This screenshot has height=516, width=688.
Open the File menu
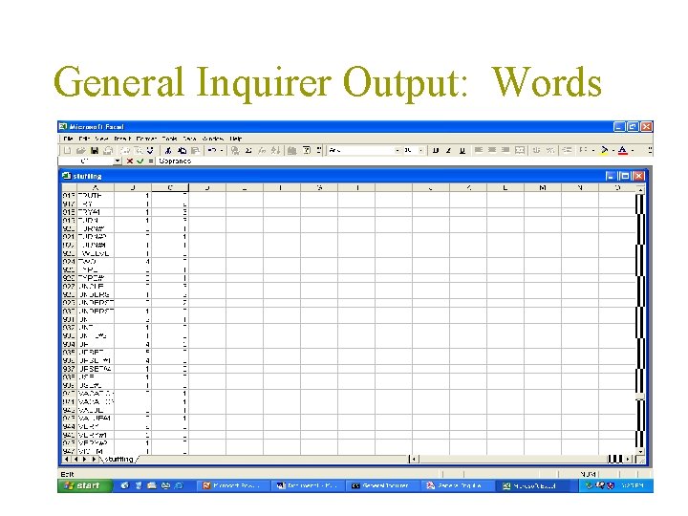point(68,139)
